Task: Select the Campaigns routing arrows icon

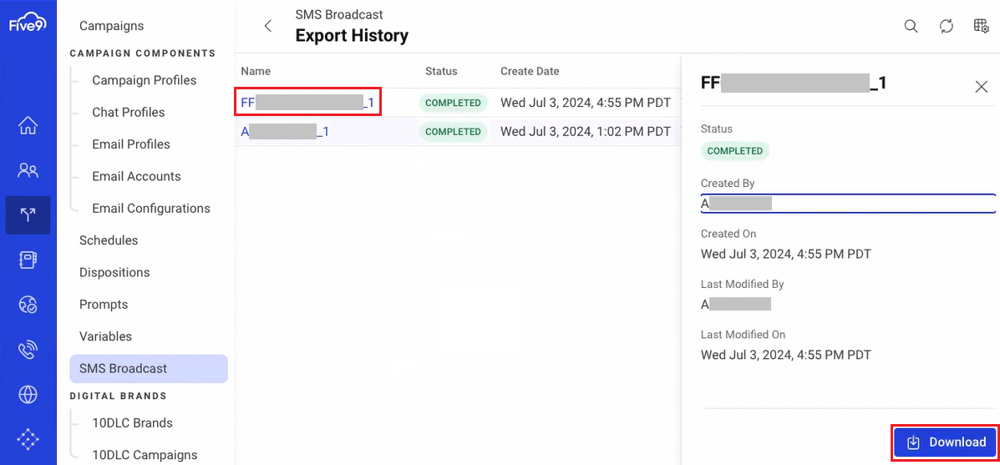Action: tap(28, 215)
